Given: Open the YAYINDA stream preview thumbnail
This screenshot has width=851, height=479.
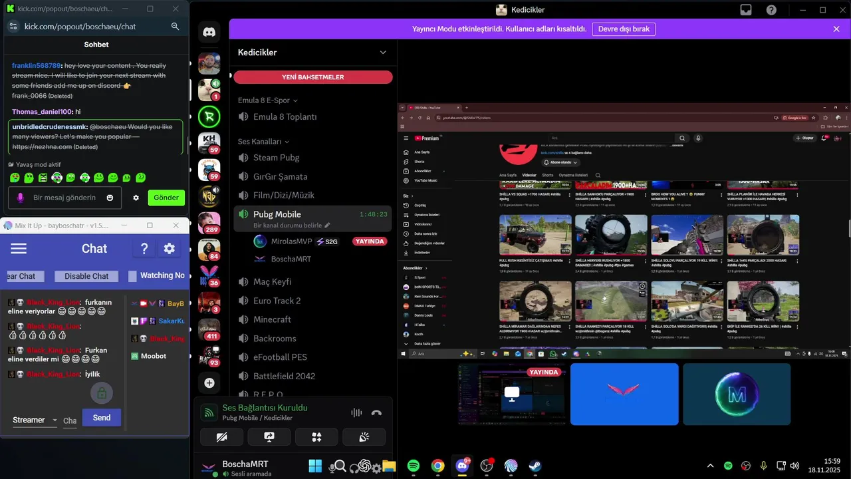Looking at the screenshot, I should click(x=512, y=394).
